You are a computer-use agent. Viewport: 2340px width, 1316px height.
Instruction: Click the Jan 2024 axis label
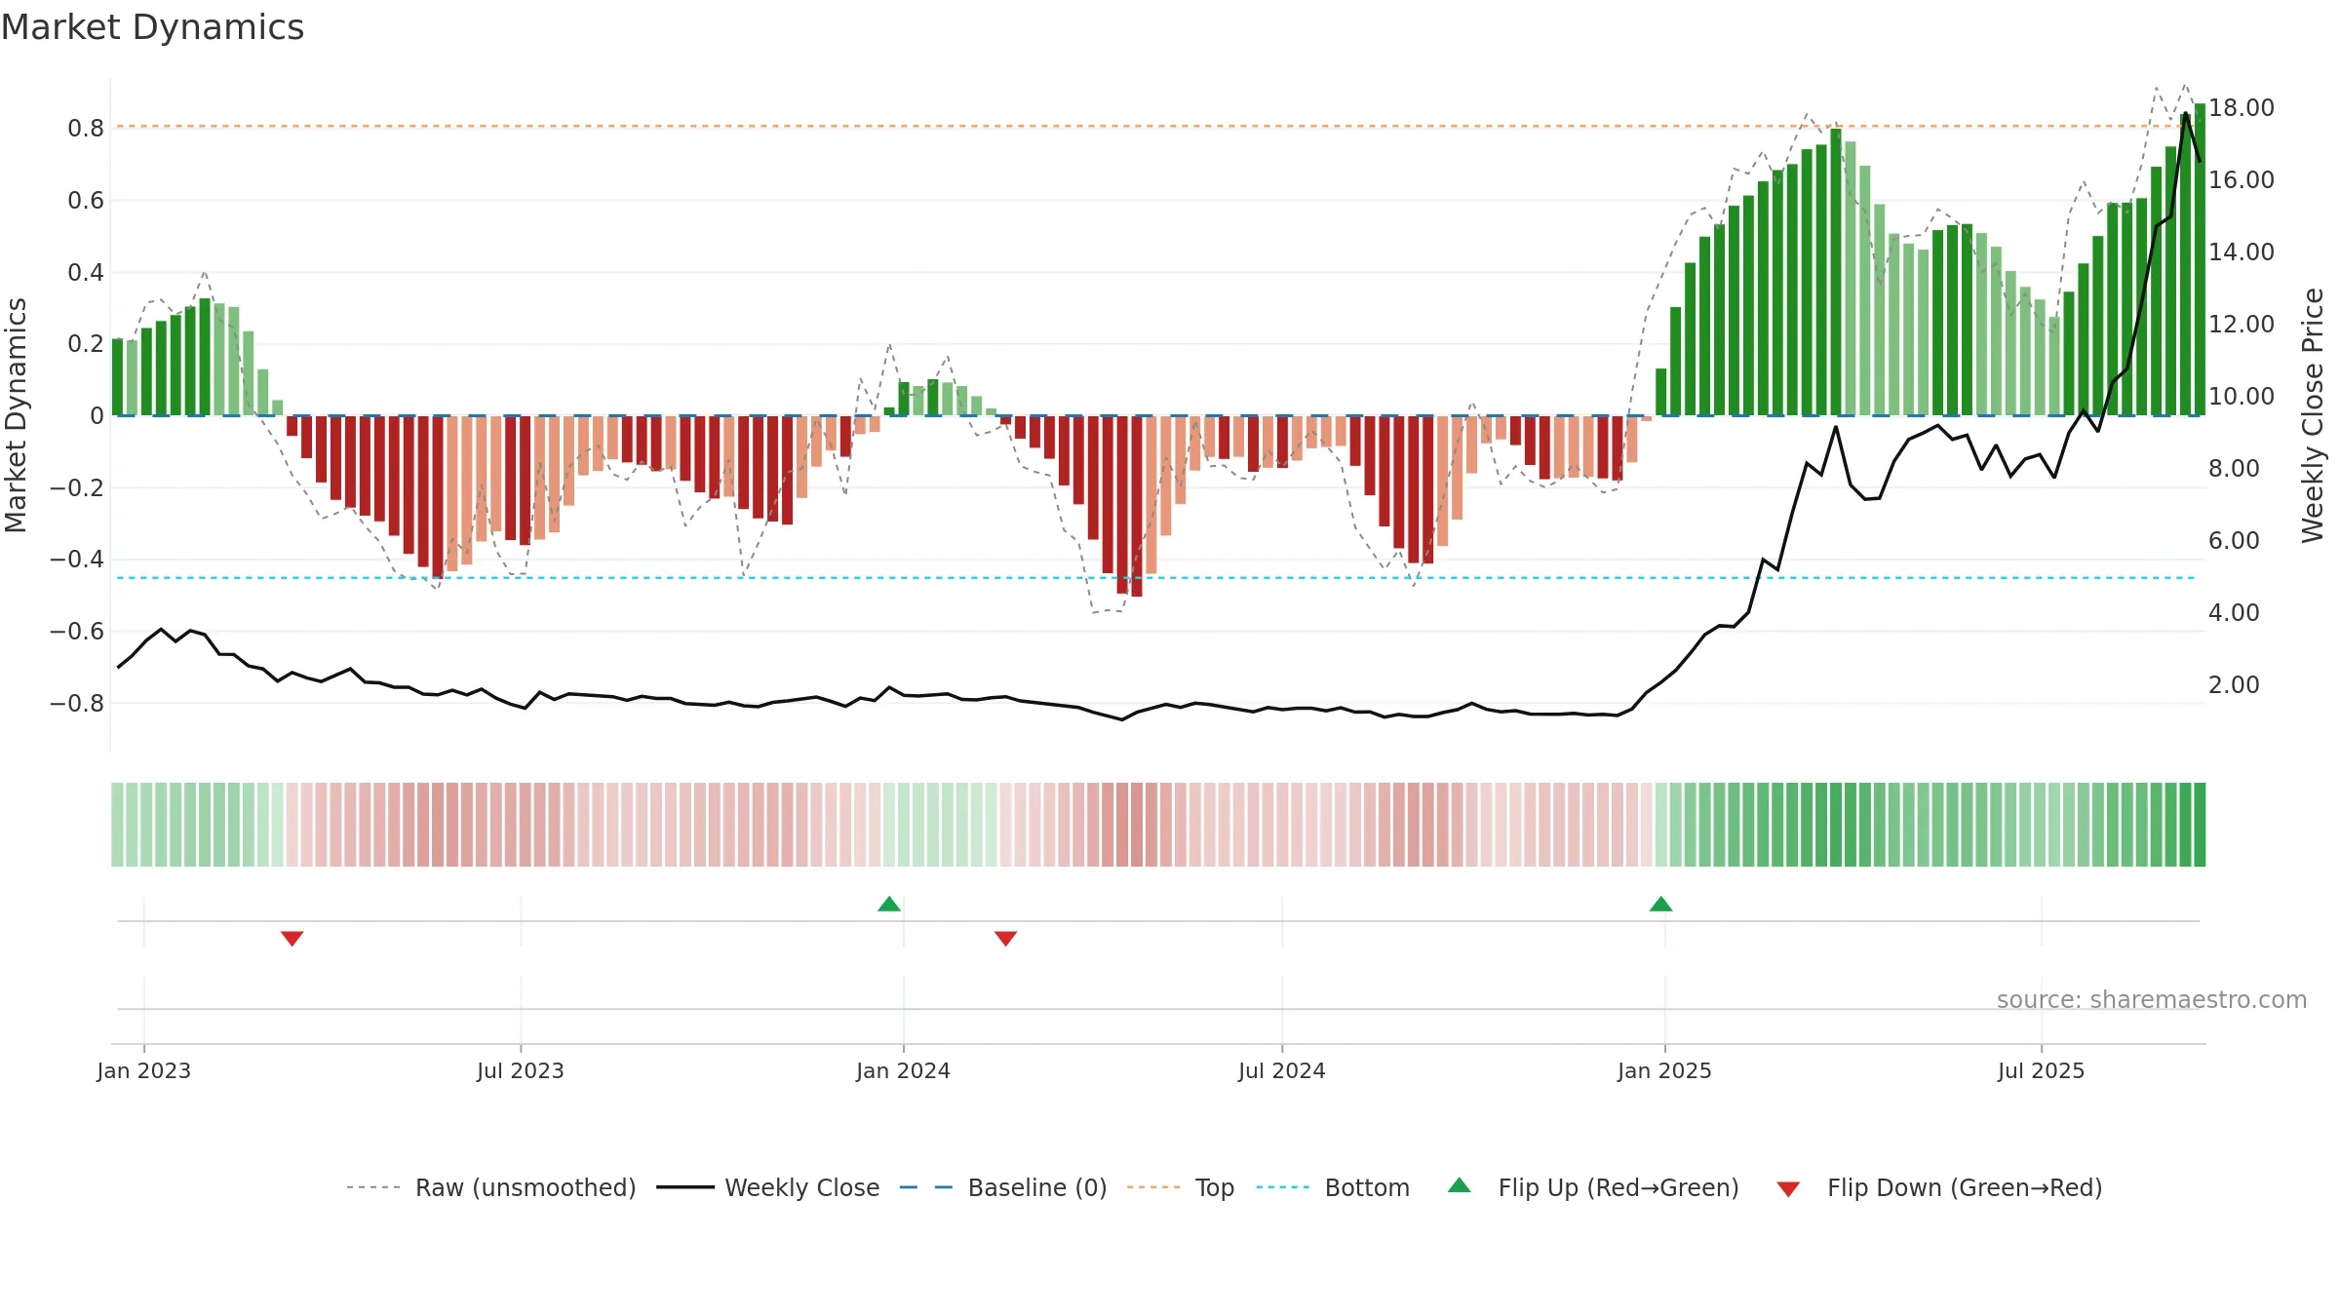click(904, 1070)
